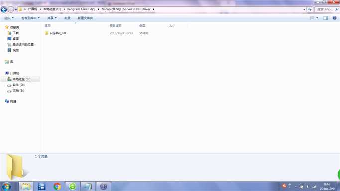This screenshot has height=191, width=340.
Task: Open the Windows Start button
Action: pyautogui.click(x=6, y=186)
